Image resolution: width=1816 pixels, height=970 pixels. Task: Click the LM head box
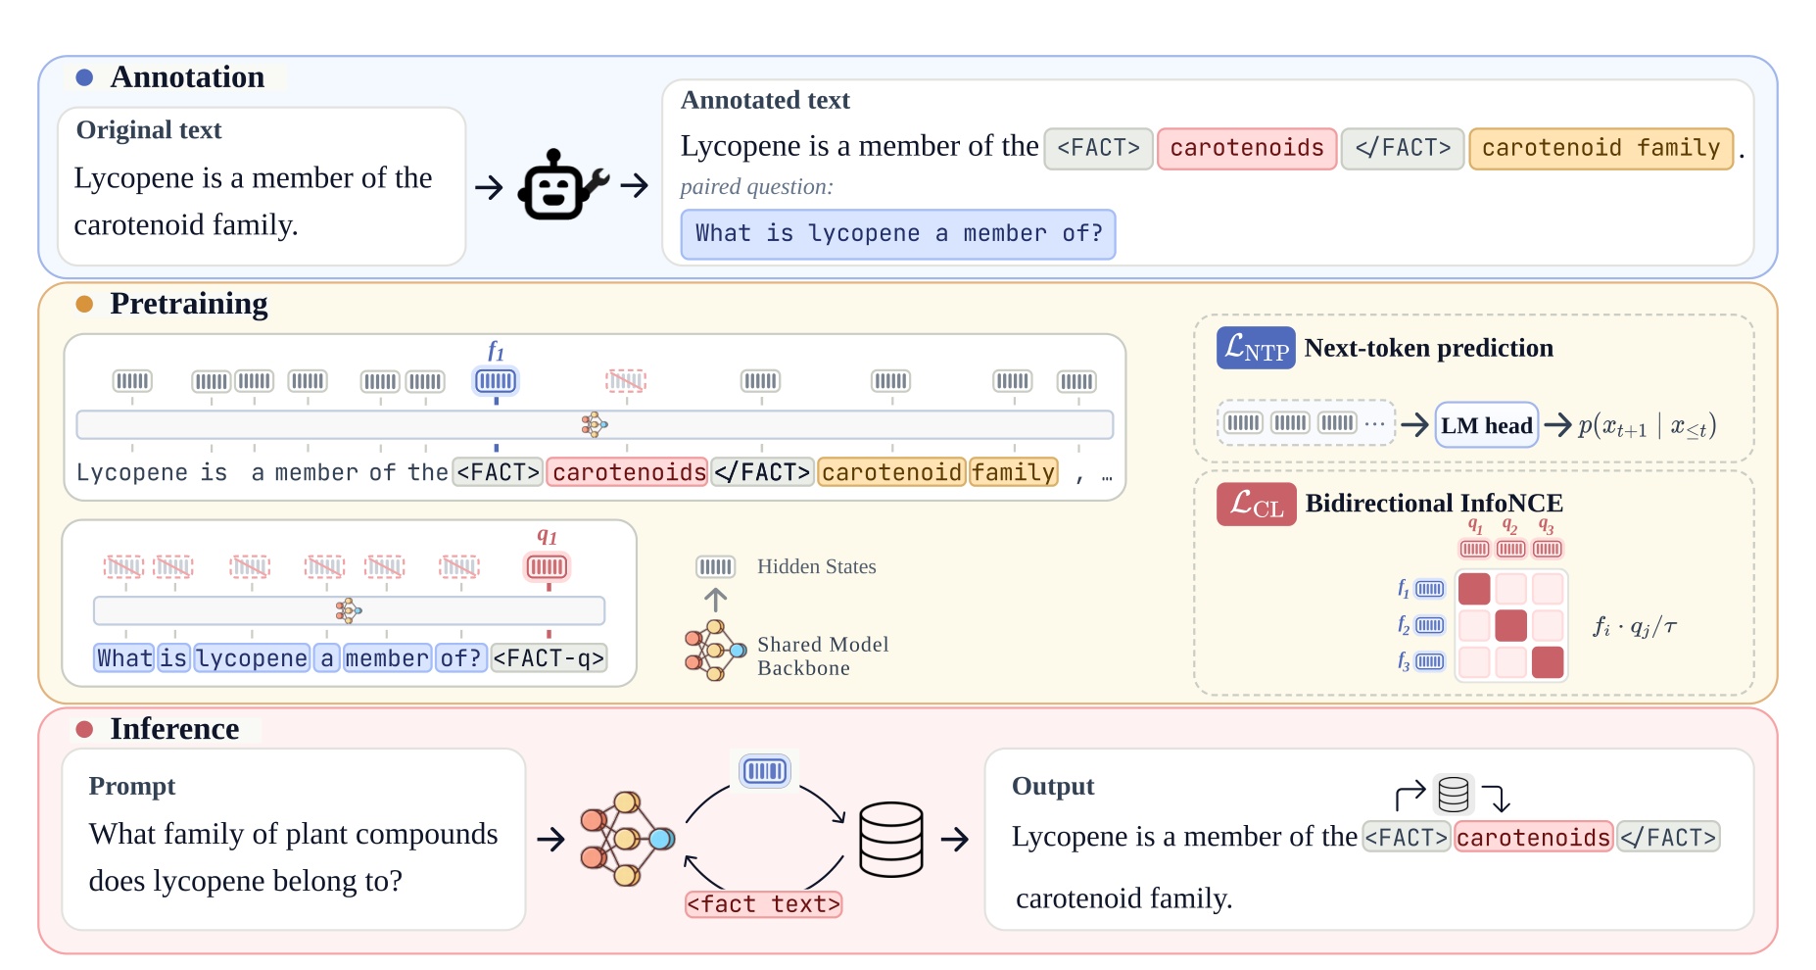point(1487,425)
